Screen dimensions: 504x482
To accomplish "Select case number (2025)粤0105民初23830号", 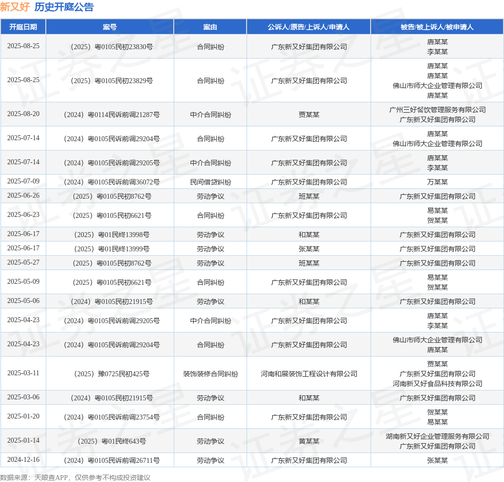I will (112, 47).
